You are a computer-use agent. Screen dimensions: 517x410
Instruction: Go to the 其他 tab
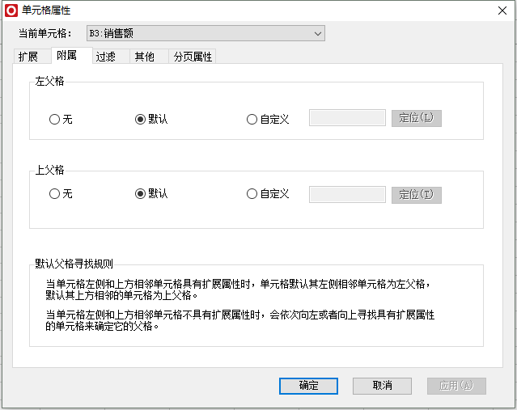click(144, 57)
